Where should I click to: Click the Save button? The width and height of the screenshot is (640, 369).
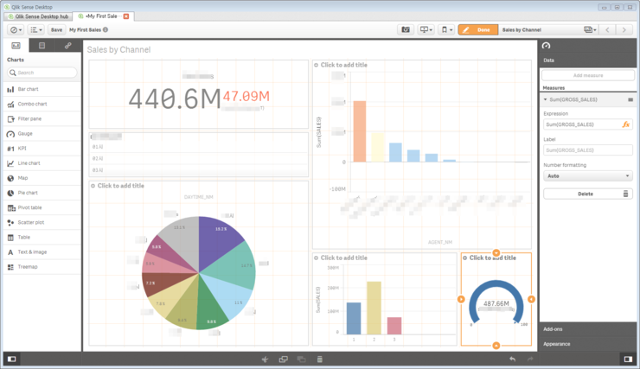point(56,29)
